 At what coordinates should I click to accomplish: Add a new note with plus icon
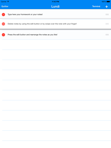pos(107,7)
